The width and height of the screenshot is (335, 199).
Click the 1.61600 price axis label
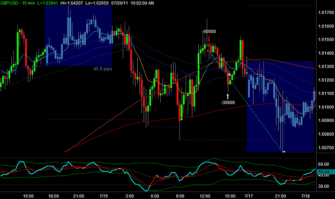(x=326, y=26)
